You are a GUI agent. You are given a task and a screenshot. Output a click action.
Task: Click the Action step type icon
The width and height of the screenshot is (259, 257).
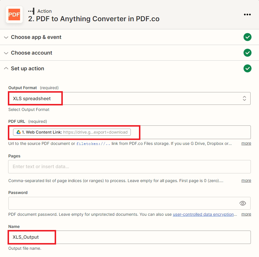(31, 11)
